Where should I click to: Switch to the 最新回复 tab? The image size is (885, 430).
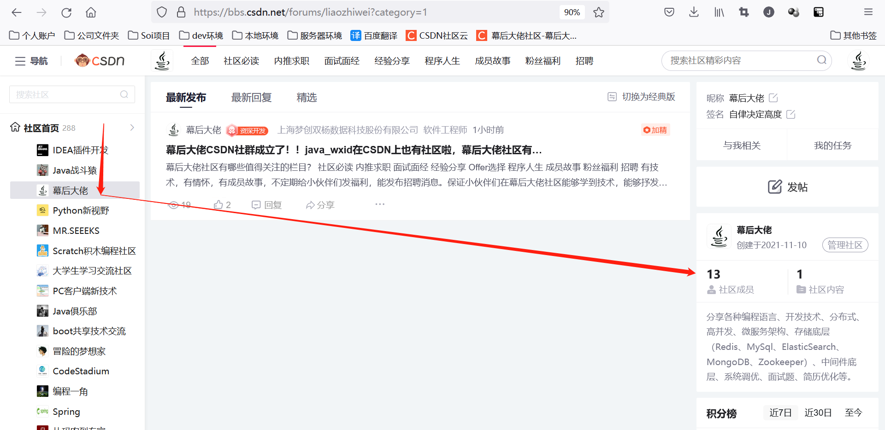(251, 97)
